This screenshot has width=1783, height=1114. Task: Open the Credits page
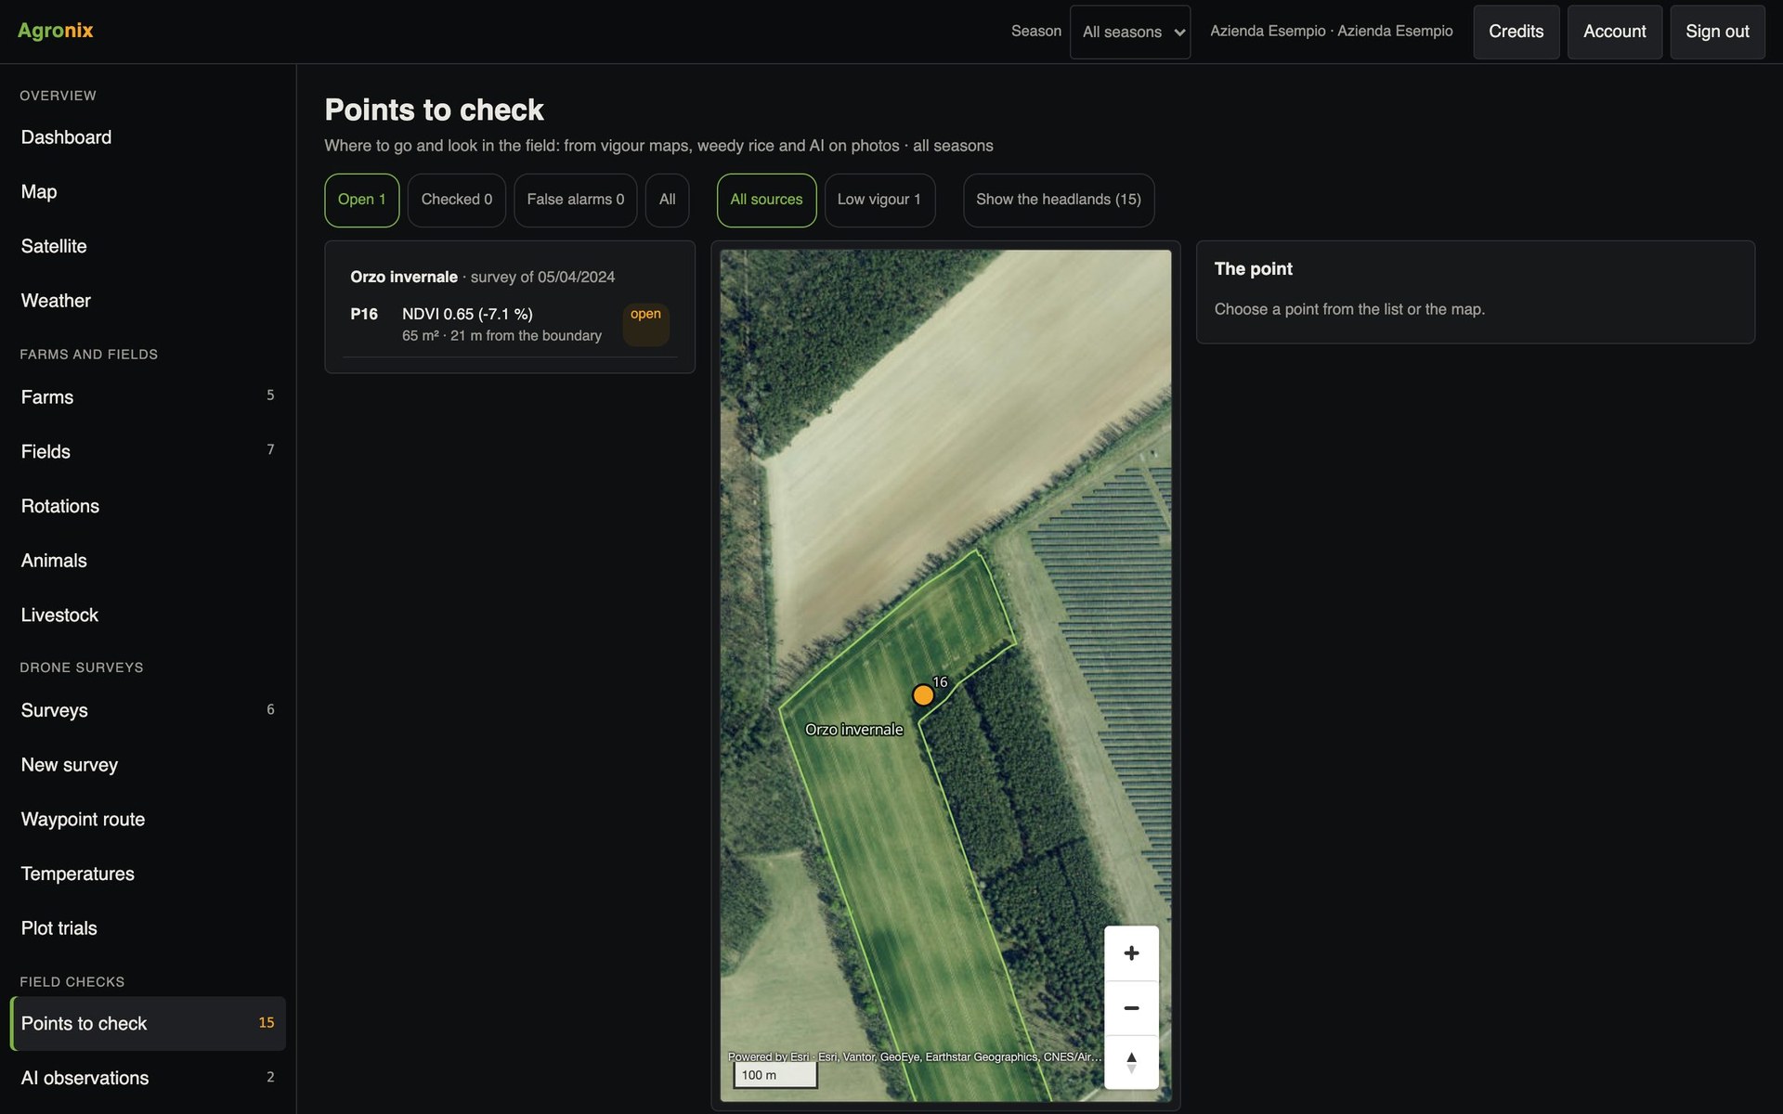[x=1516, y=32]
